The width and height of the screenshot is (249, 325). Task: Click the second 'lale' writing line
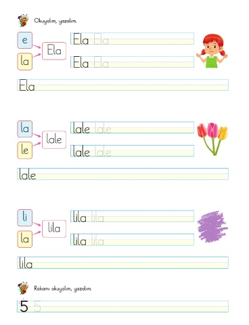point(132,151)
